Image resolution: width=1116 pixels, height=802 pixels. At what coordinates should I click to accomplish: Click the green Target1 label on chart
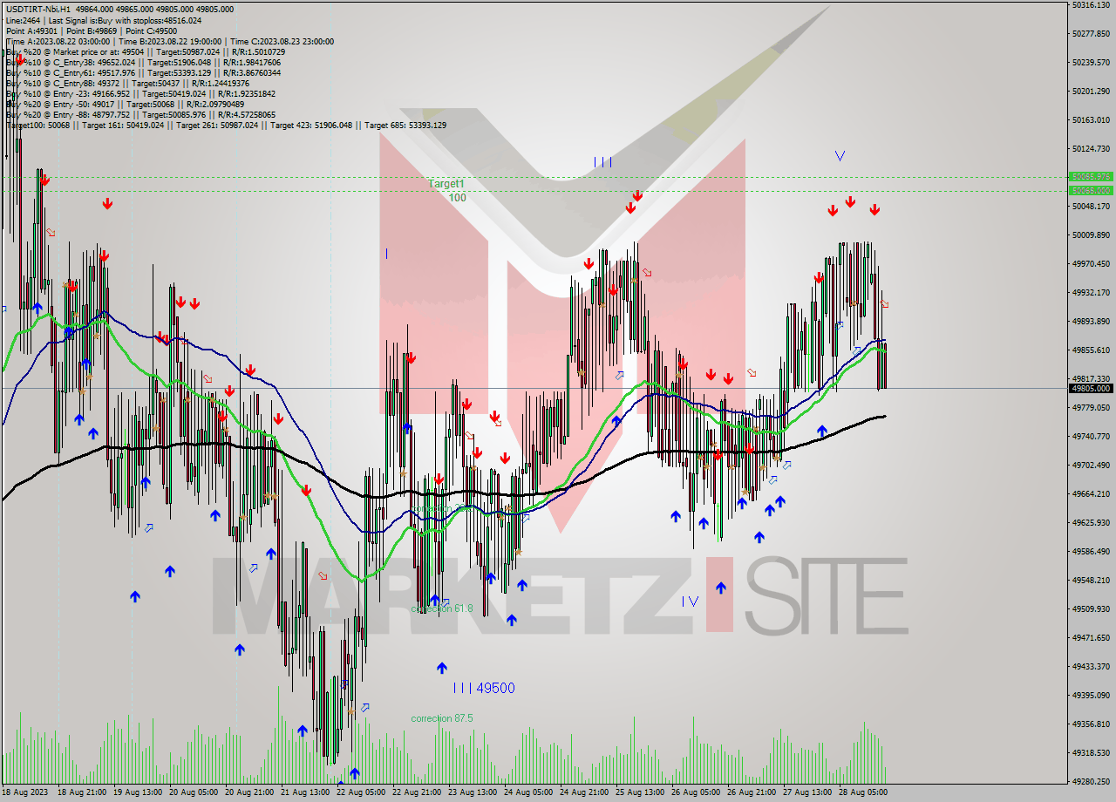click(446, 184)
